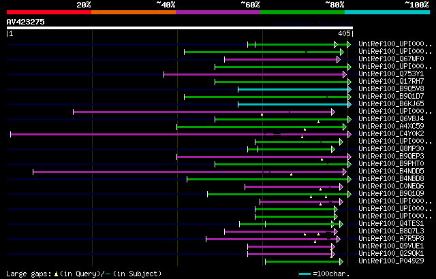Click the purple alignment bar of B9QEP3
The image size is (436, 279).
(x=262, y=157)
